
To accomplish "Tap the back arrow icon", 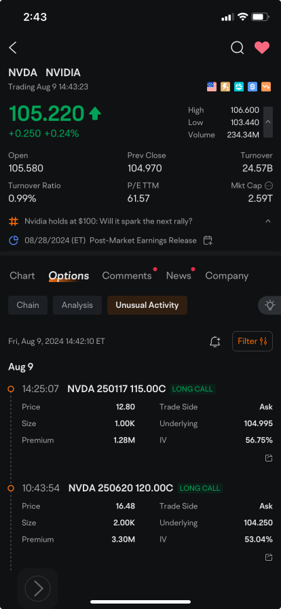I will pos(13,48).
